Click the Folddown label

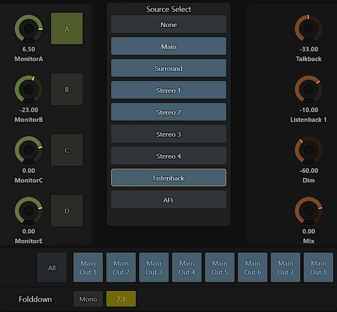pos(35,299)
